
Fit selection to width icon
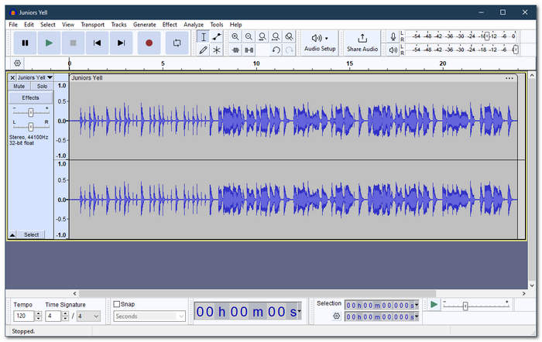(x=262, y=36)
